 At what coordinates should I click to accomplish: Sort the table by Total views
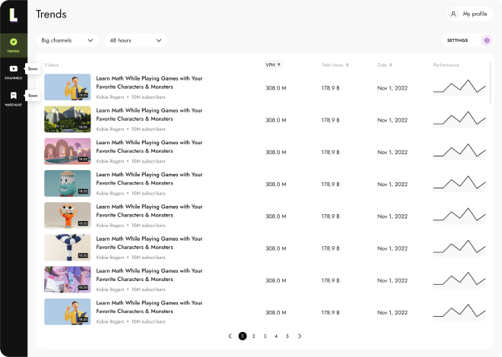tap(335, 65)
